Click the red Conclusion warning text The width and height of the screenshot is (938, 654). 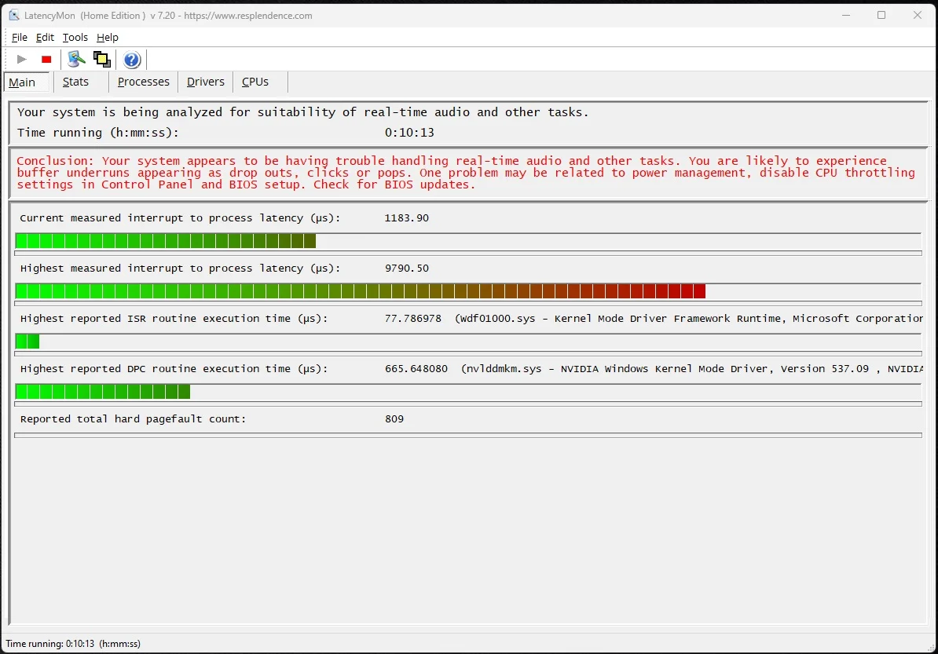pyautogui.click(x=466, y=173)
